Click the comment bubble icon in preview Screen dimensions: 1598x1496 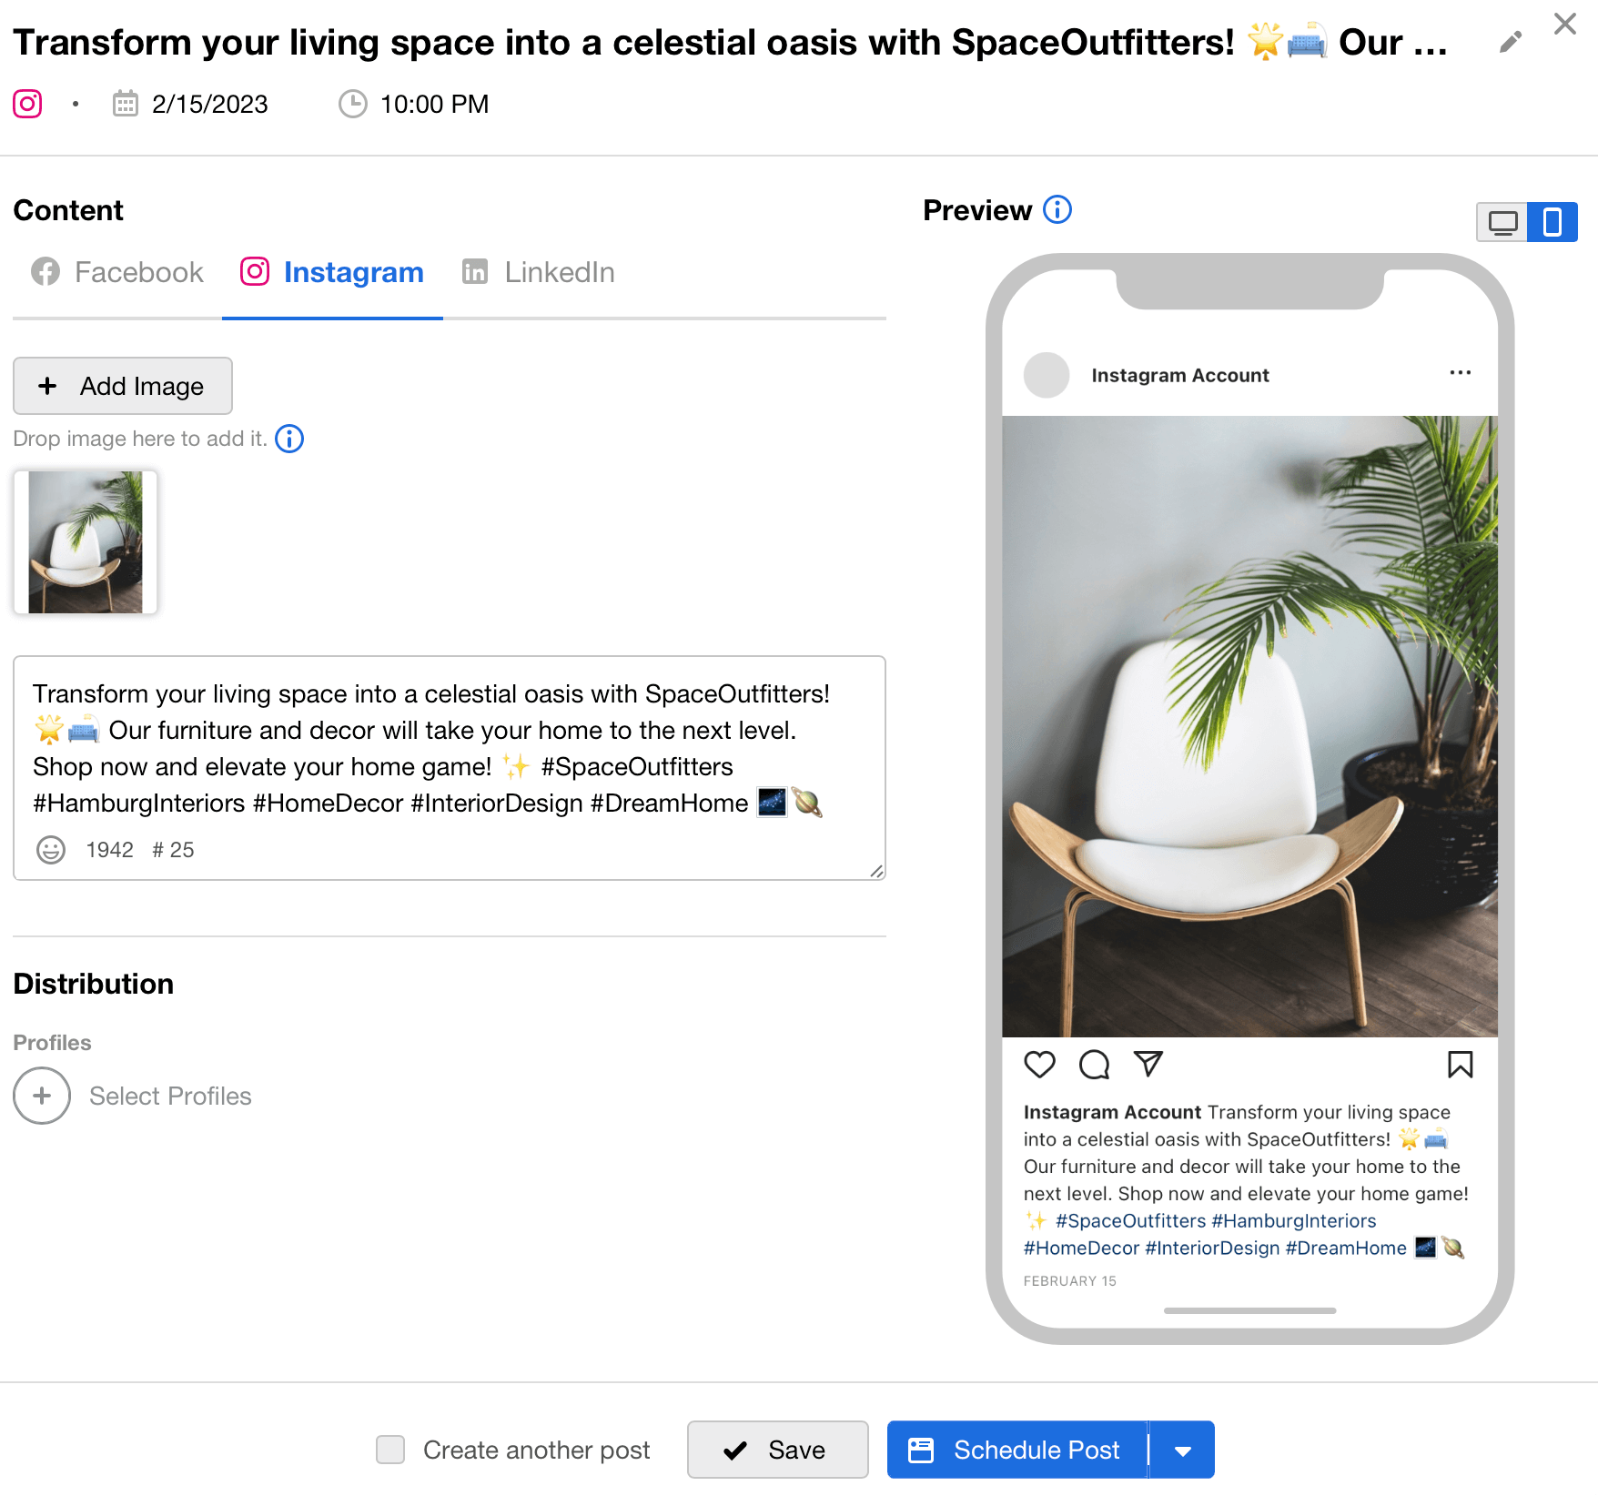1094,1064
